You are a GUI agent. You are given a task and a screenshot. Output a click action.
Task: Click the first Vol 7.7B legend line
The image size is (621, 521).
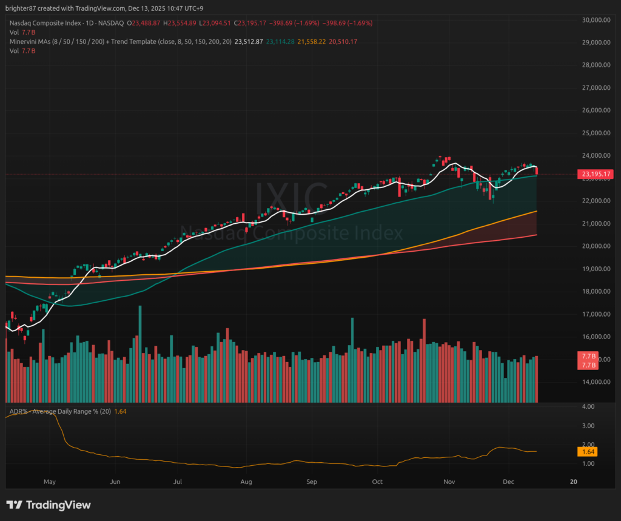[22, 32]
